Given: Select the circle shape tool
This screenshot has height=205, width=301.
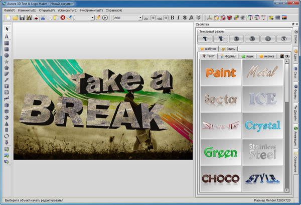Looking at the screenshot, I should click(7, 55).
